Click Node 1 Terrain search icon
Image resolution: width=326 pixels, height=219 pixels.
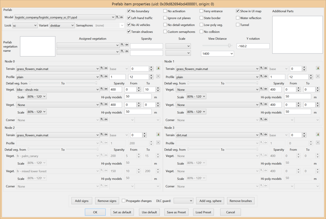click(x=261, y=68)
